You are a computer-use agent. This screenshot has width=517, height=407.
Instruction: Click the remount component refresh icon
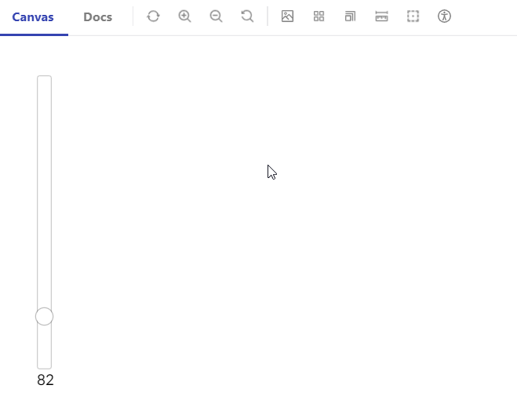point(153,16)
